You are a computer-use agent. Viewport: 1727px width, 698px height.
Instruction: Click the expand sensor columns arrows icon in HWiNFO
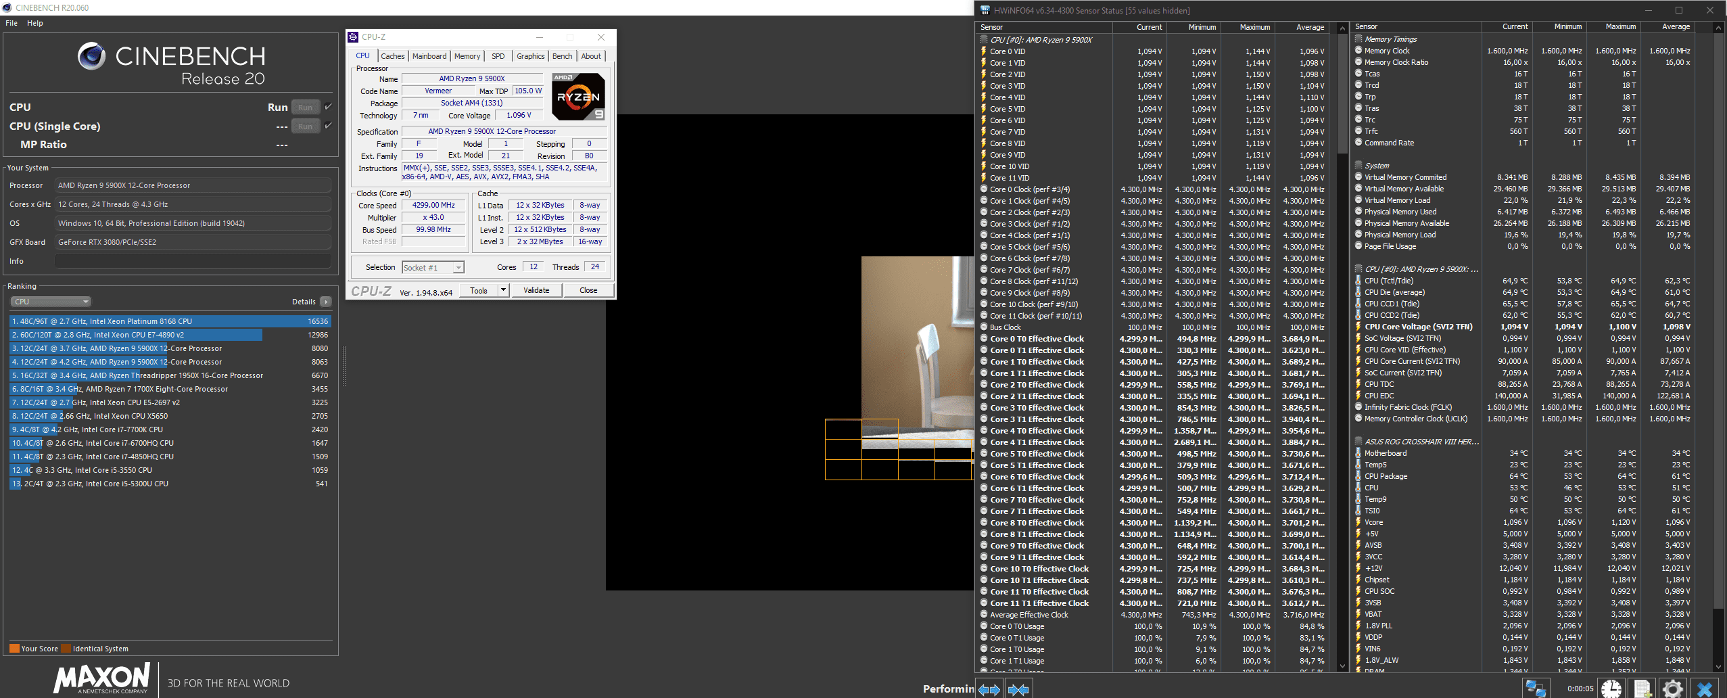(989, 689)
